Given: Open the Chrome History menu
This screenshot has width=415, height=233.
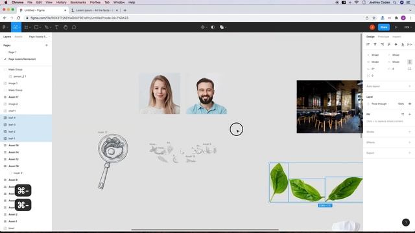Looking at the screenshot, I should [61, 3].
